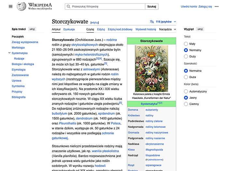Click the Utwórz konto link
This screenshot has width=228, height=171.
pyautogui.click(x=189, y=7)
